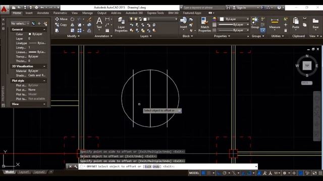Viewport: 323px width, 181px height.
Task: Click the Paste clipboard button
Action: [296, 23]
